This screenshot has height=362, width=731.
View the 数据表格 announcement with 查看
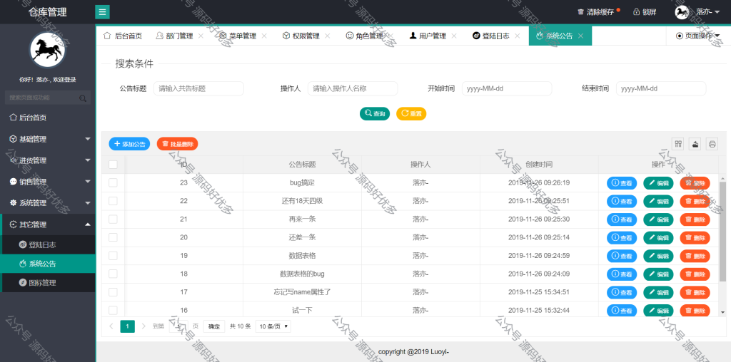[622, 256]
